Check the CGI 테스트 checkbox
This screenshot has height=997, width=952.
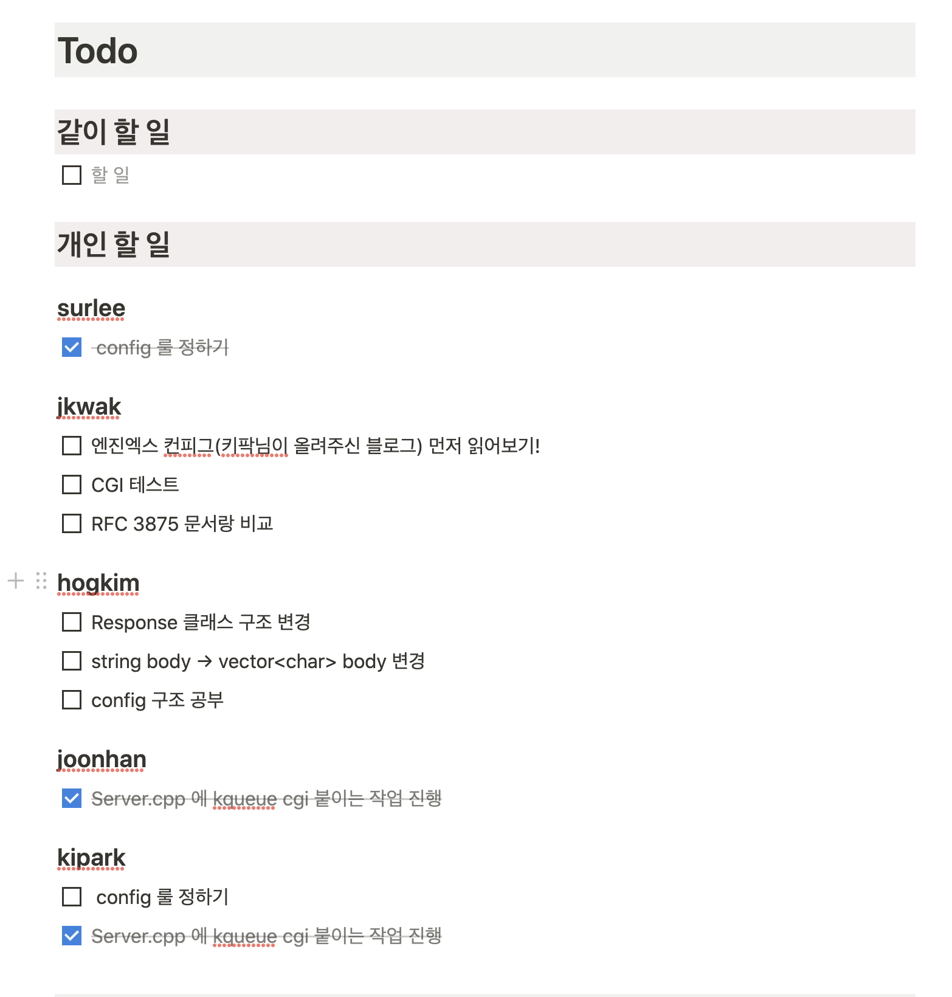click(72, 485)
